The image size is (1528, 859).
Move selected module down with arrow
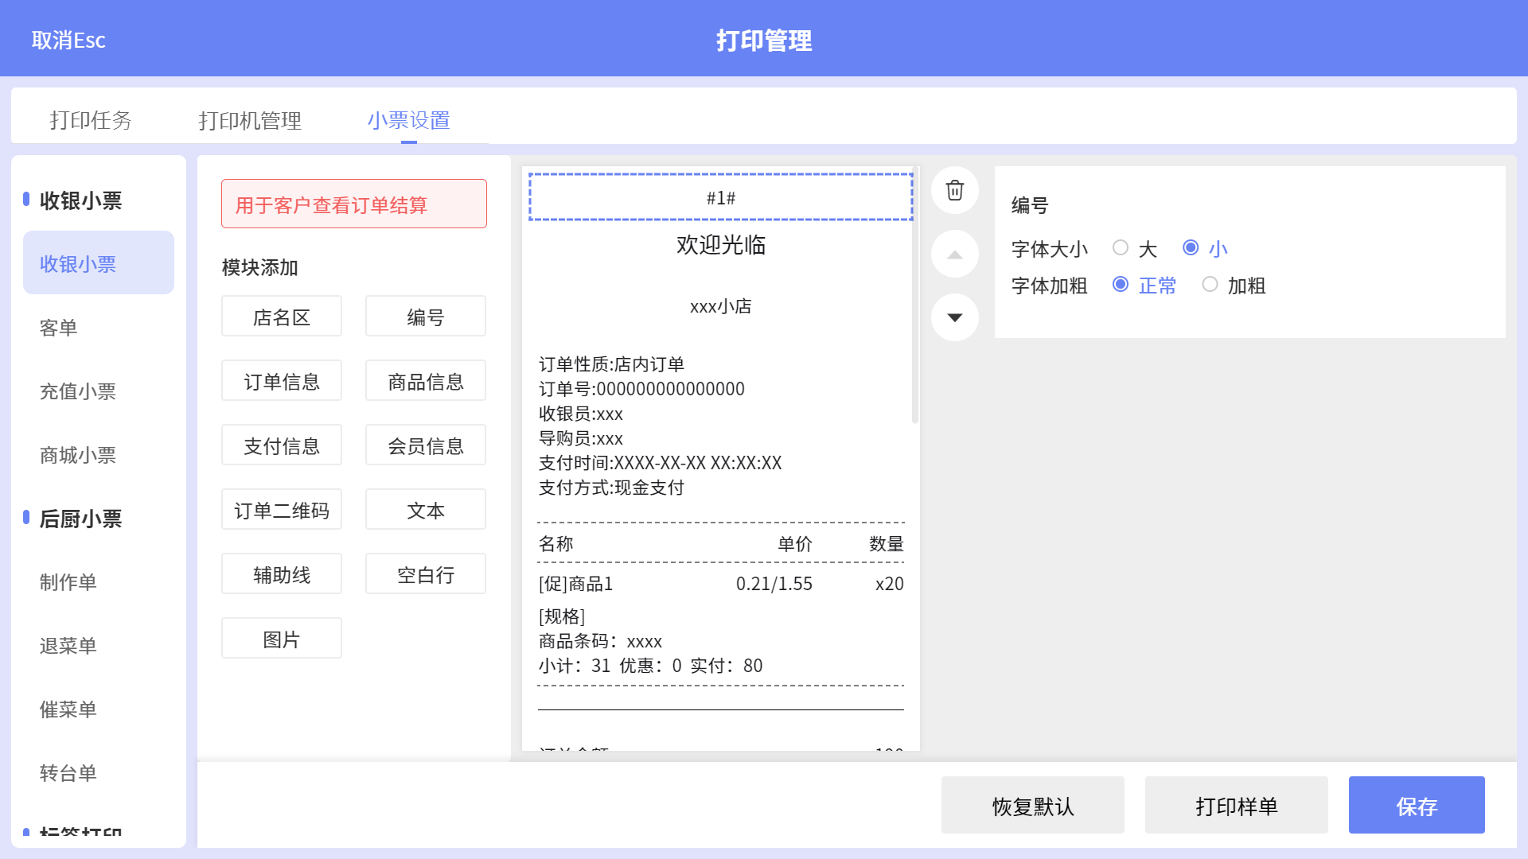pos(954,317)
